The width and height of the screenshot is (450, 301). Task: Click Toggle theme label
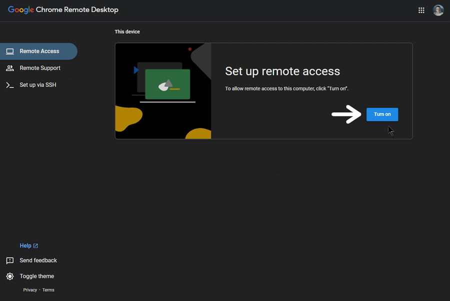[x=36, y=276]
